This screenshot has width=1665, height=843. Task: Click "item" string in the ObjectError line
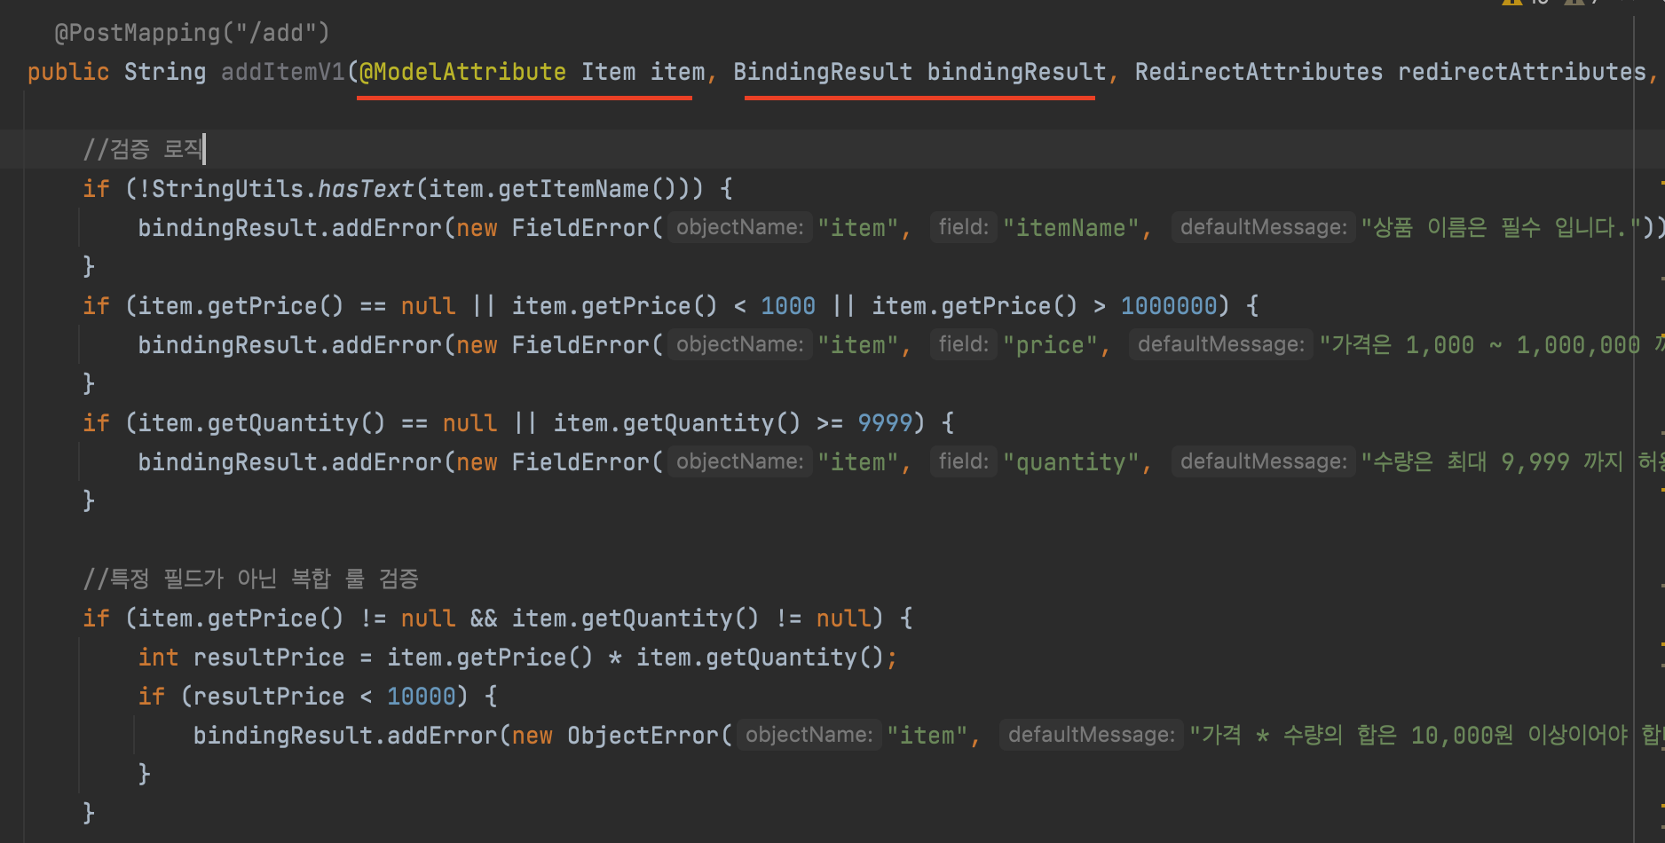(927, 736)
